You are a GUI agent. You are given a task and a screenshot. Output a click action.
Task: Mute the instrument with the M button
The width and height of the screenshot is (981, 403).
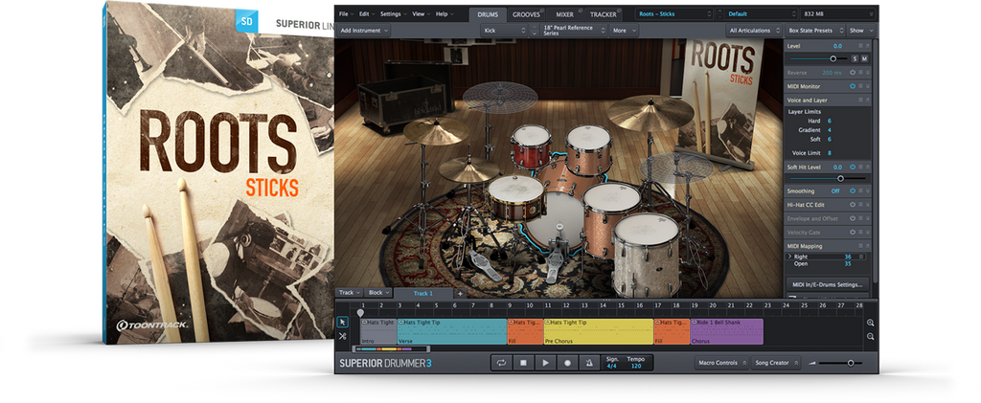(x=865, y=58)
